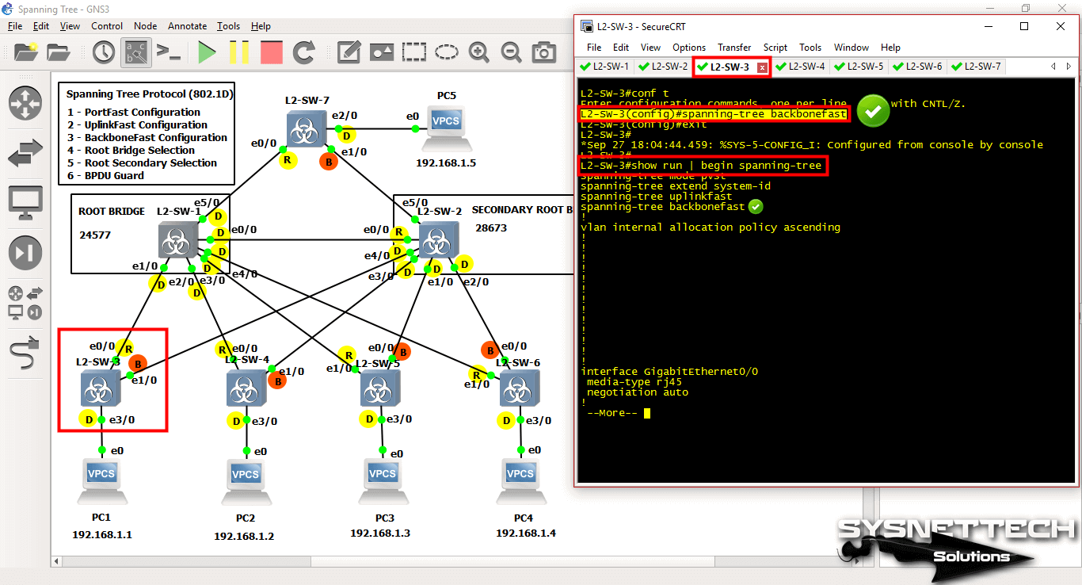Image resolution: width=1082 pixels, height=585 pixels.
Task: Select the Add a note tool
Action: point(349,53)
